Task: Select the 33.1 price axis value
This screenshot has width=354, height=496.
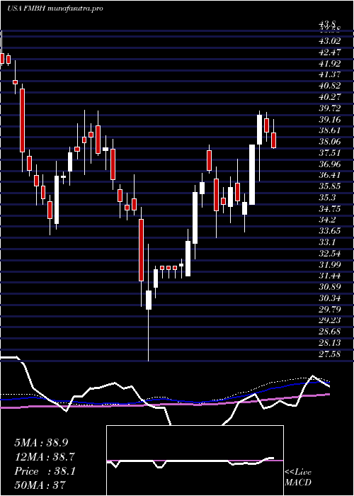Action: click(326, 242)
